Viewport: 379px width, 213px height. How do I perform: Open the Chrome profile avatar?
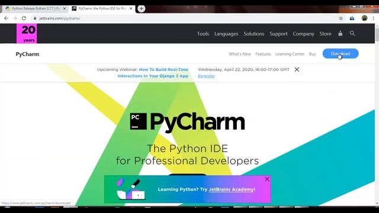(365, 18)
